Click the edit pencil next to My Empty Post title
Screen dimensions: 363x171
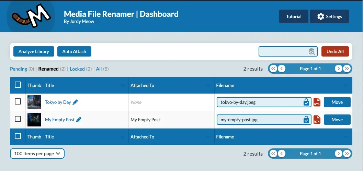[x=79, y=120]
